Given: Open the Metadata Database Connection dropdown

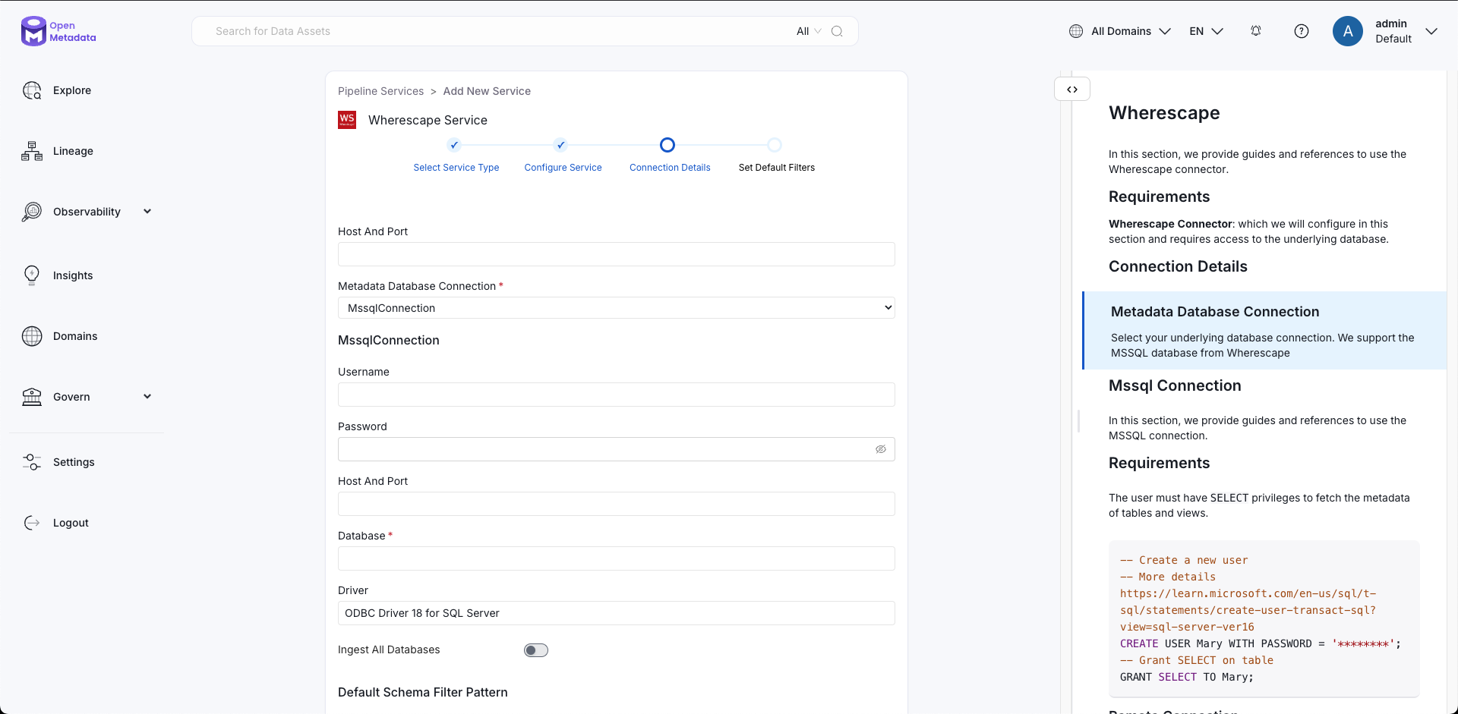Looking at the screenshot, I should pyautogui.click(x=616, y=307).
